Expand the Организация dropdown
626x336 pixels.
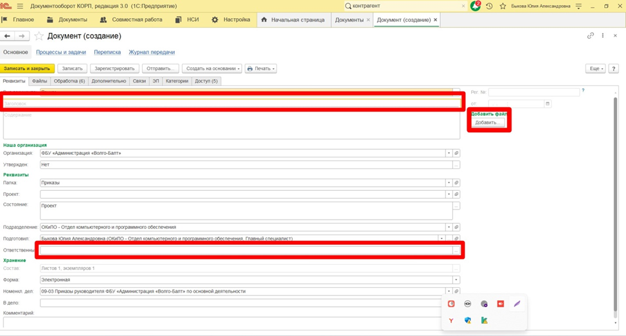click(x=449, y=154)
